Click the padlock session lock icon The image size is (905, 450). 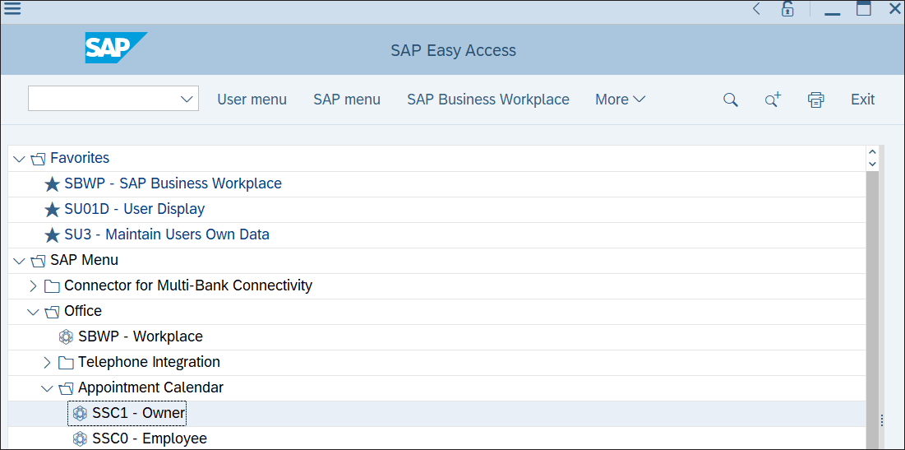[x=787, y=9]
